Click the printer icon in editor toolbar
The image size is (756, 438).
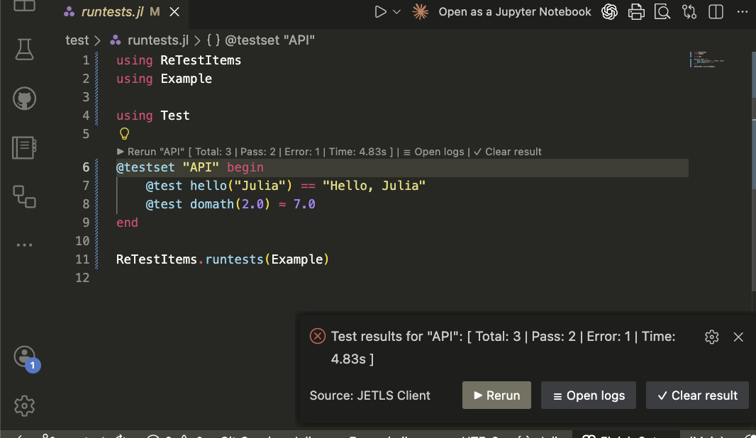pyautogui.click(x=636, y=11)
